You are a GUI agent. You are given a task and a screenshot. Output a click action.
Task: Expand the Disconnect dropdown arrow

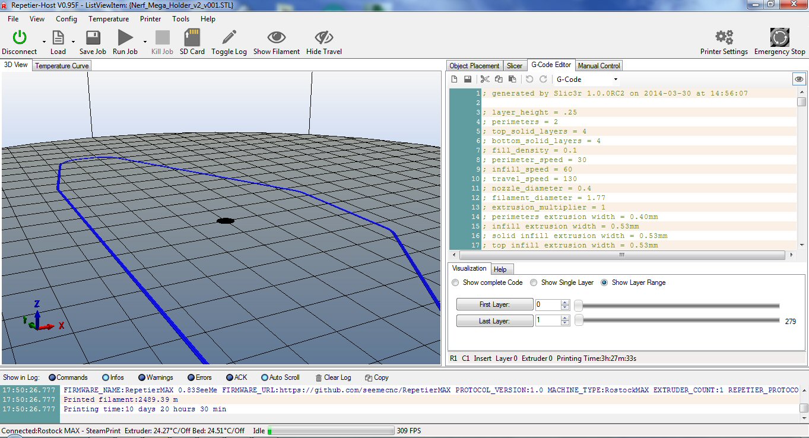click(44, 42)
